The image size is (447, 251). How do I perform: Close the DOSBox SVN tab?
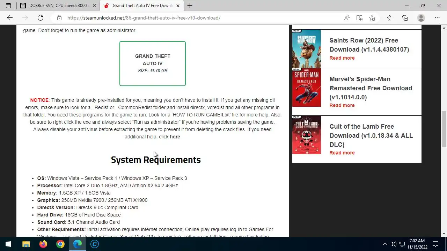94,6
